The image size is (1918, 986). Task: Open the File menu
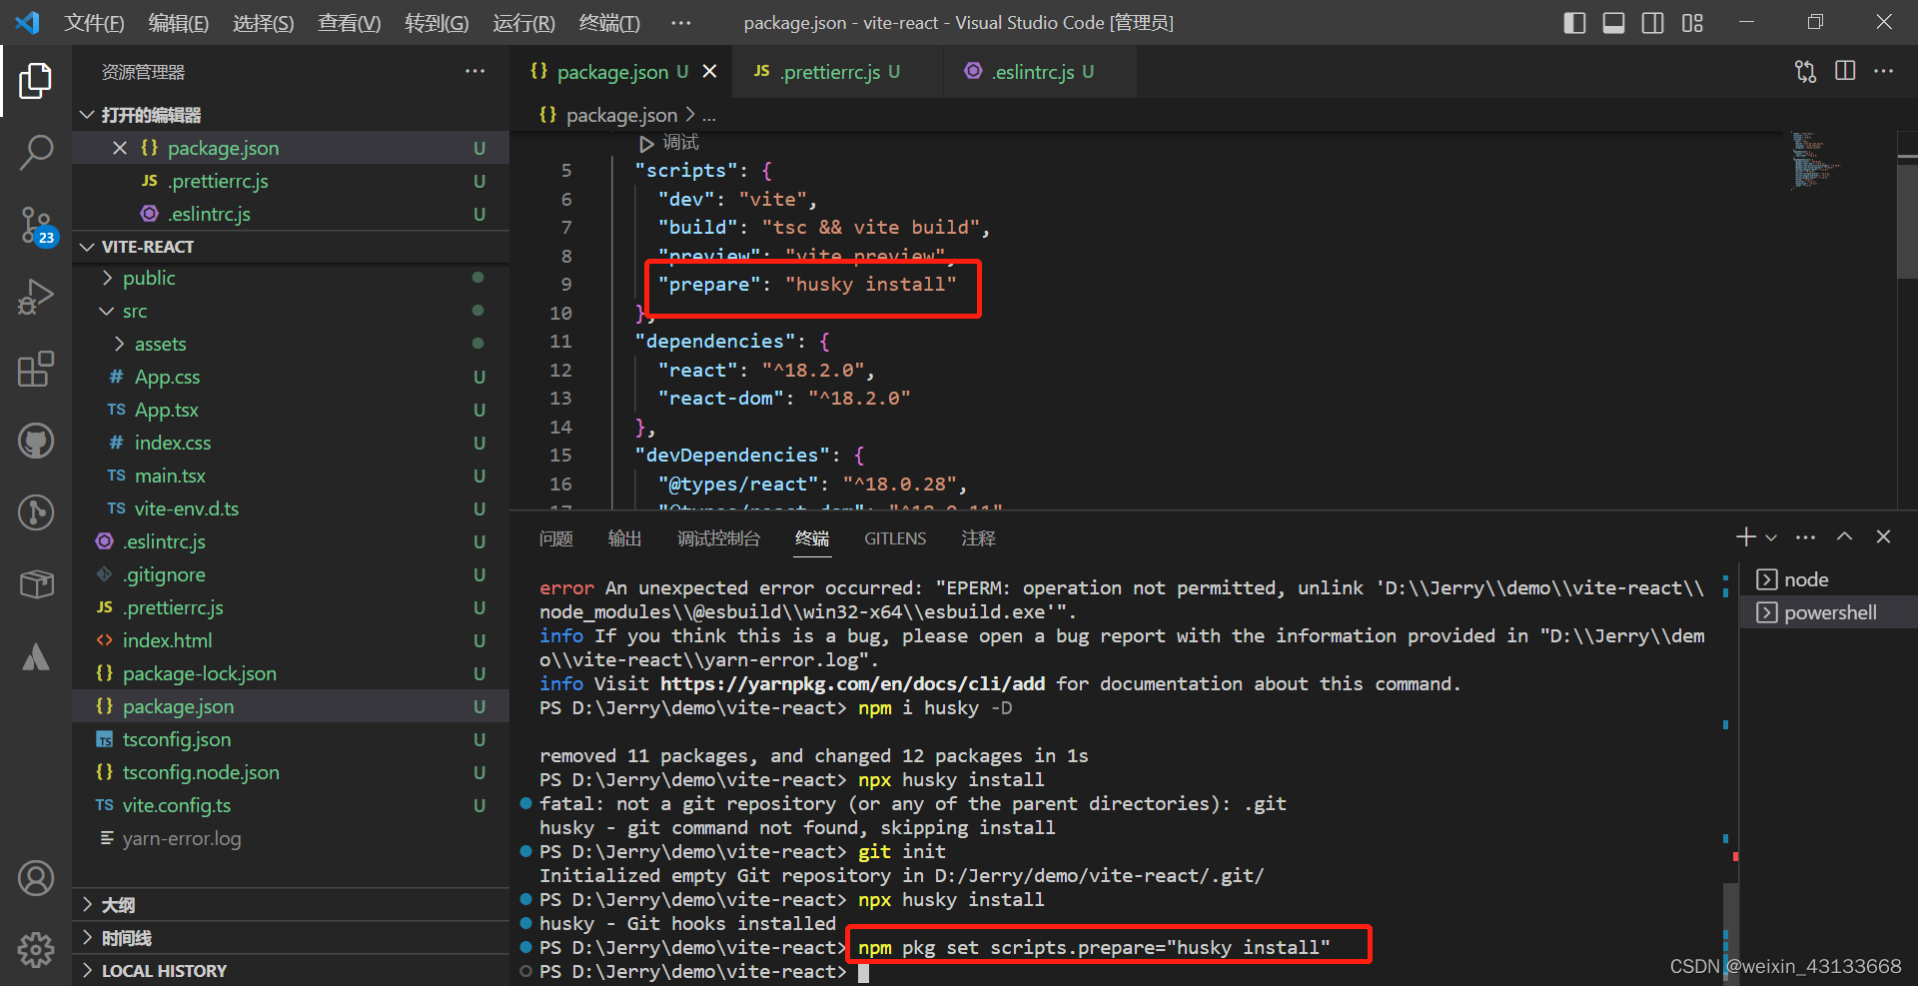[94, 23]
